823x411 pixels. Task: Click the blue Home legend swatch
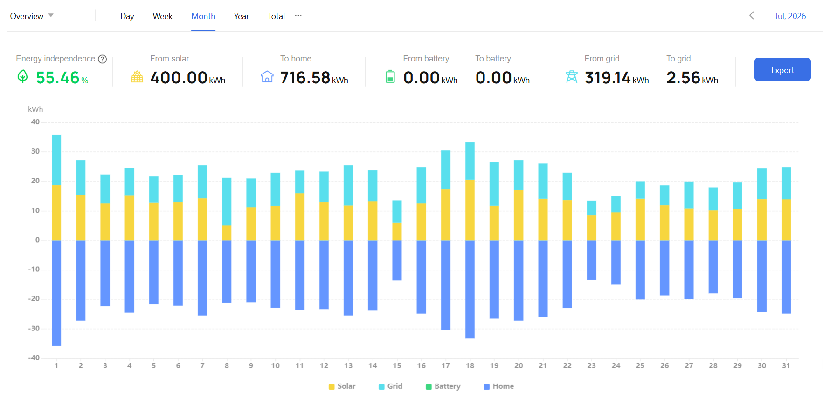(x=487, y=387)
